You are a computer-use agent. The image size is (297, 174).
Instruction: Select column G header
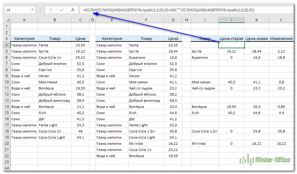tap(173, 20)
